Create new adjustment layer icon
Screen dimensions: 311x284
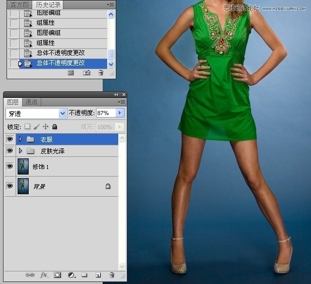pos(71,275)
